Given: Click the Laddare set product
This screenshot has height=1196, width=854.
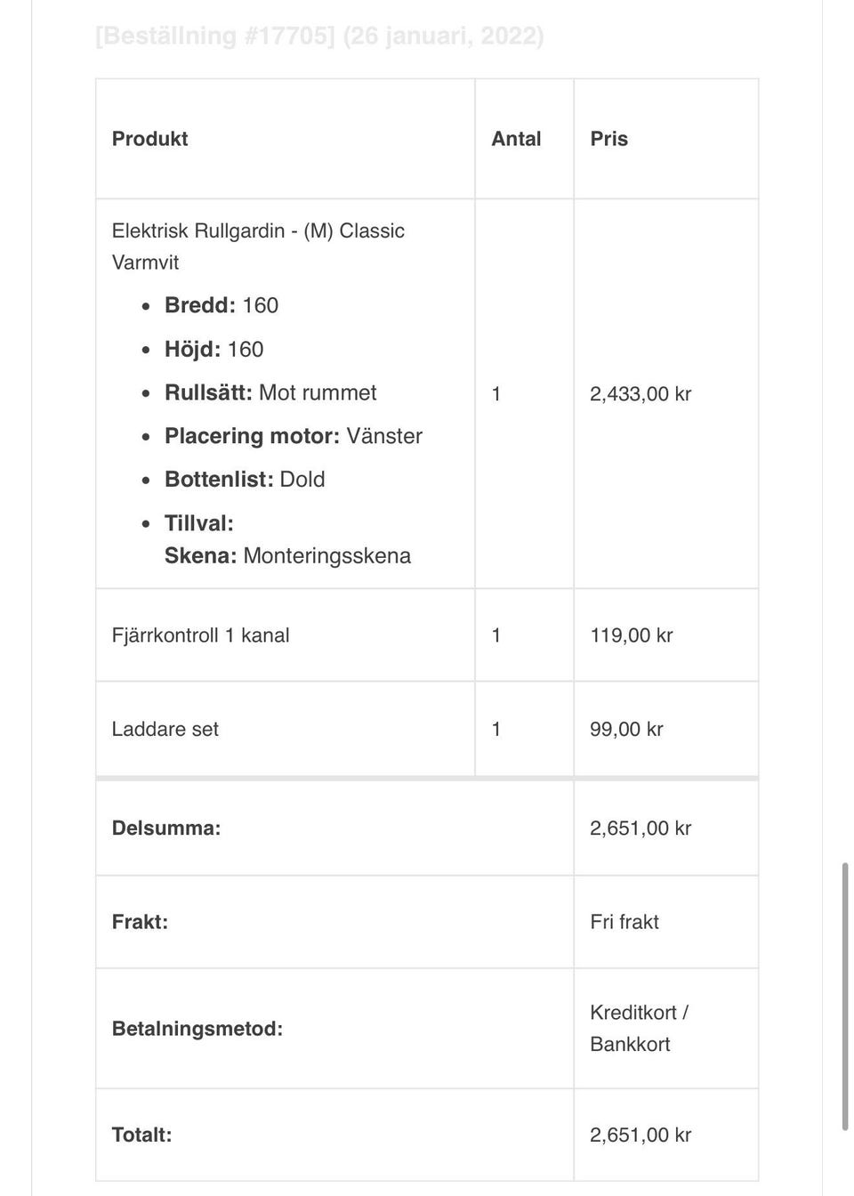Looking at the screenshot, I should point(165,729).
